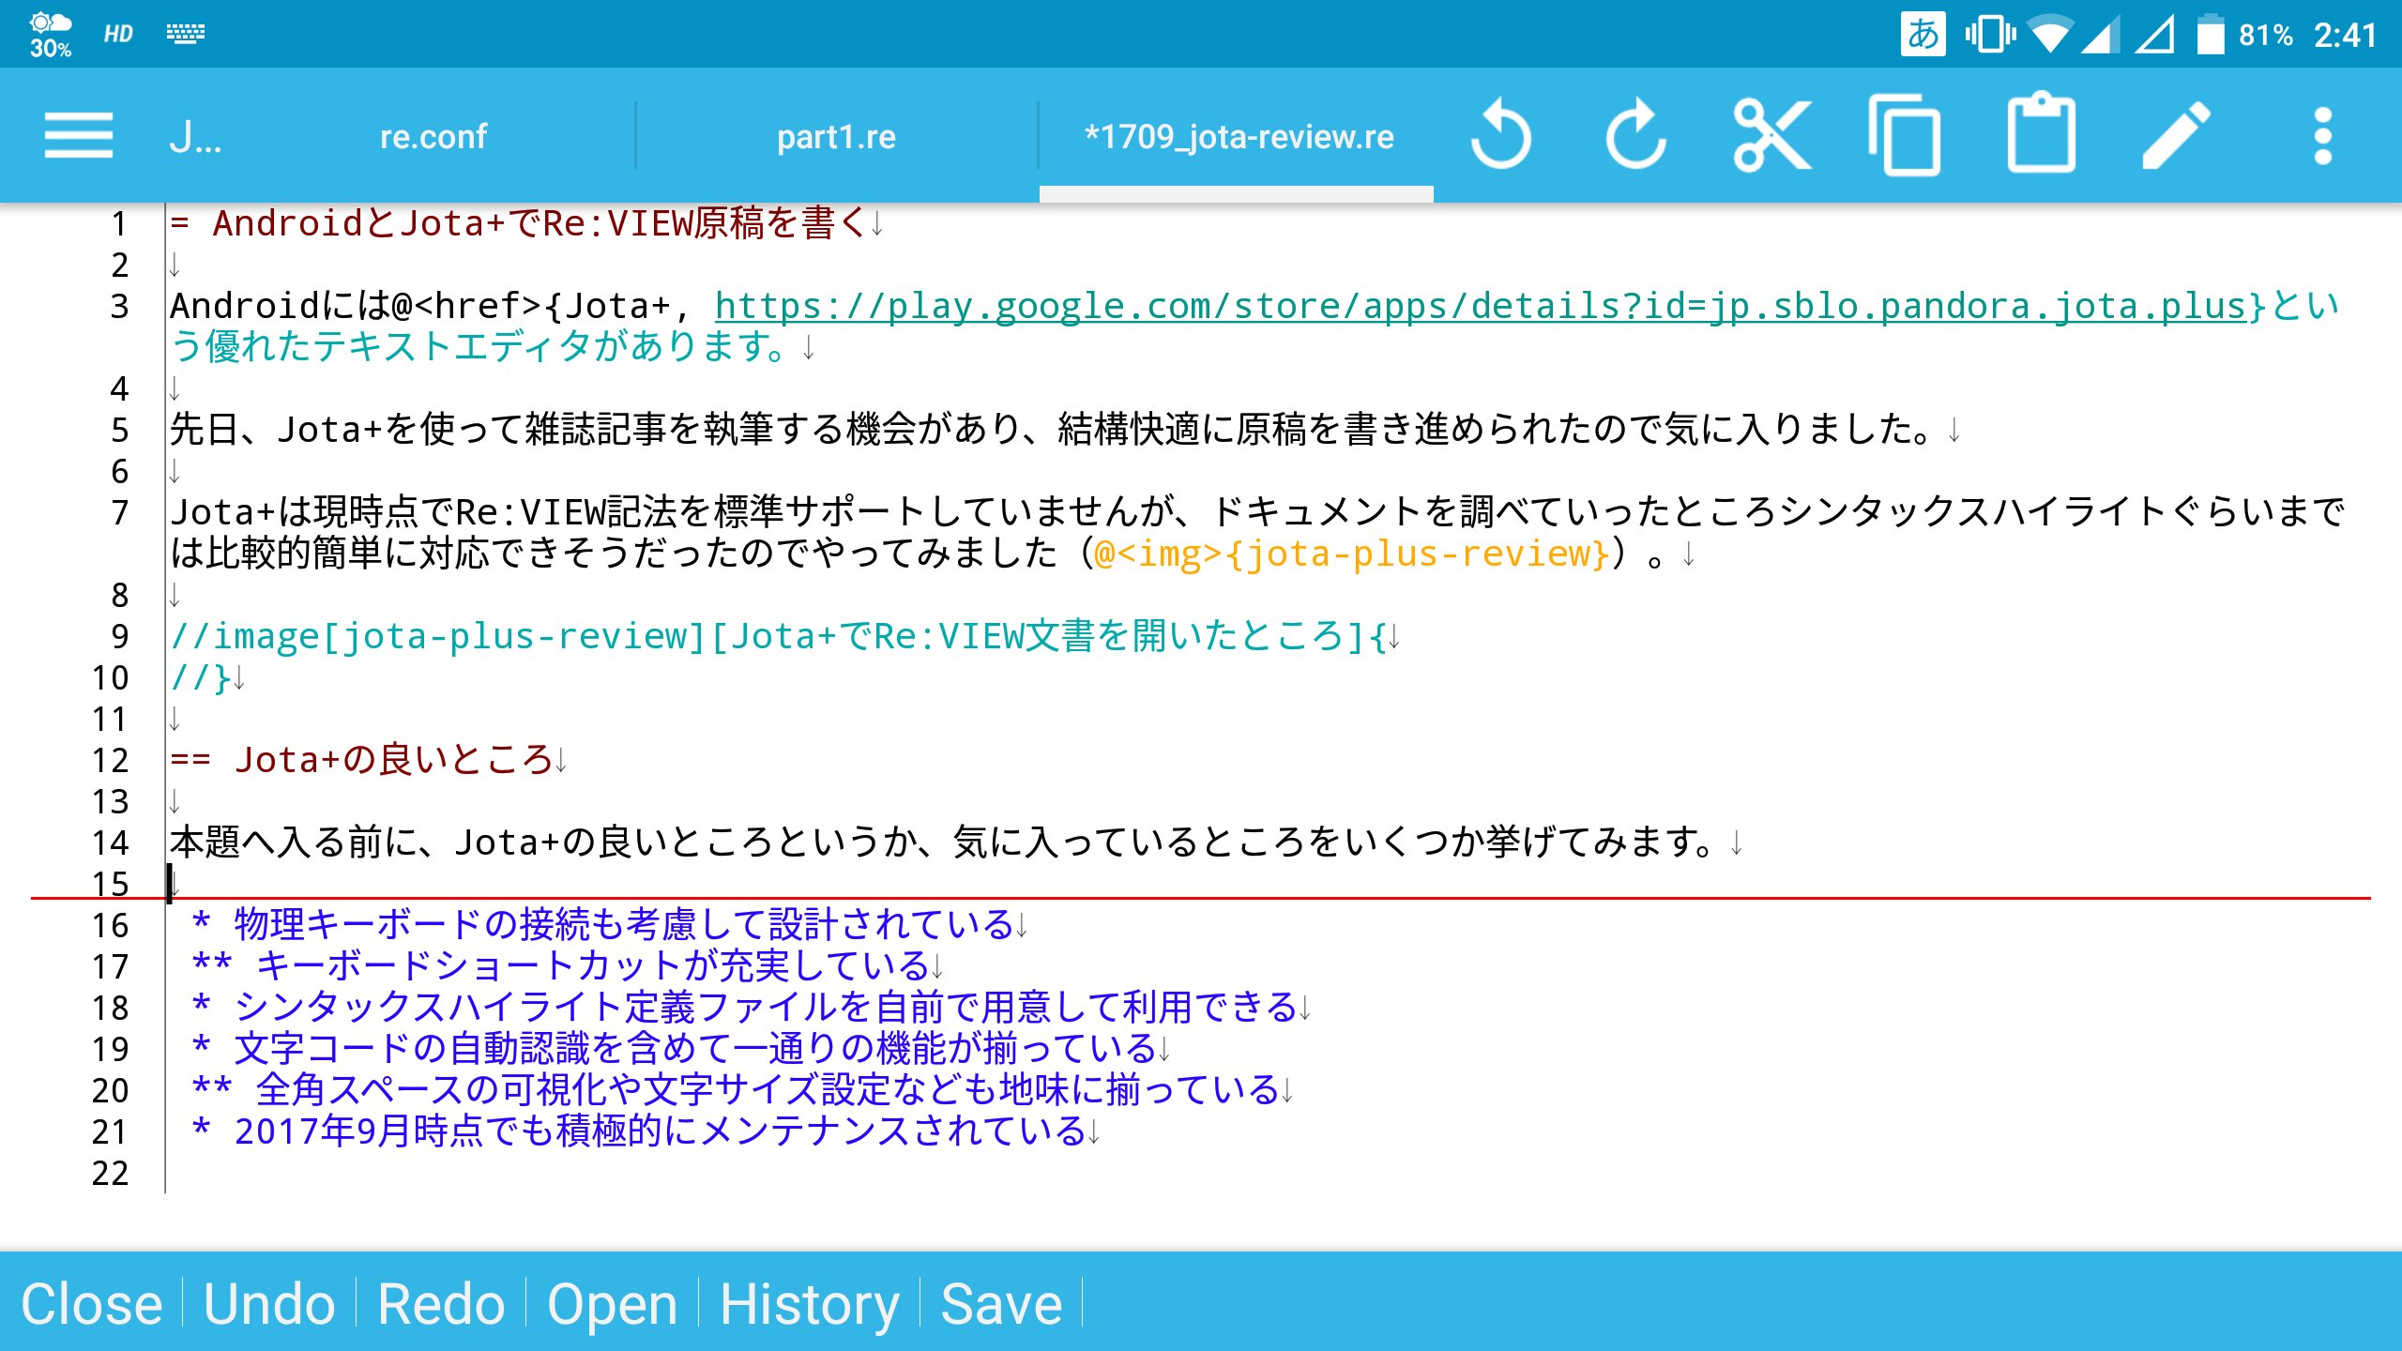Screen dimensions: 2402x1351
Task: Tap the vibrate mode status icon
Action: coord(1990,35)
